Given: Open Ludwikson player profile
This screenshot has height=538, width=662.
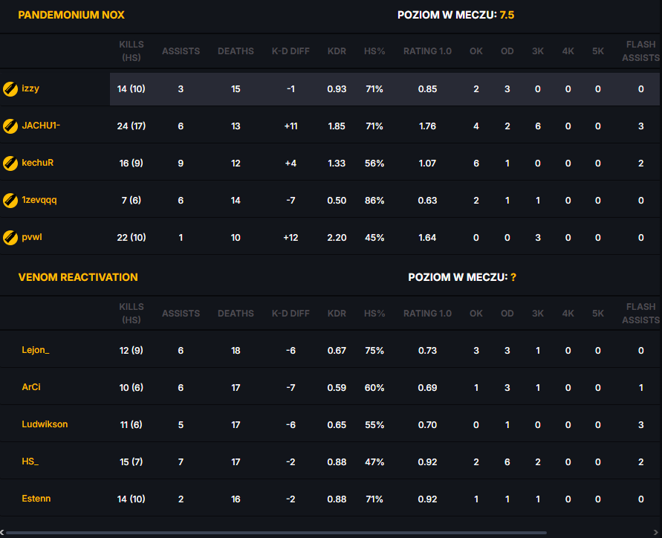Looking at the screenshot, I should pyautogui.click(x=45, y=424).
